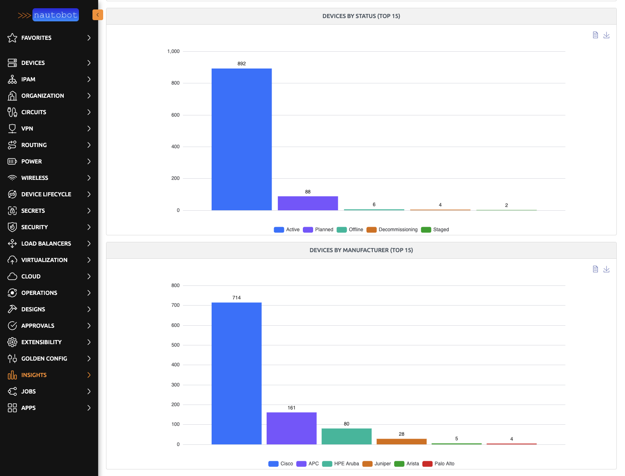The width and height of the screenshot is (625, 476).
Task: Click the highlighted Insights chart icon
Action: tap(12, 375)
